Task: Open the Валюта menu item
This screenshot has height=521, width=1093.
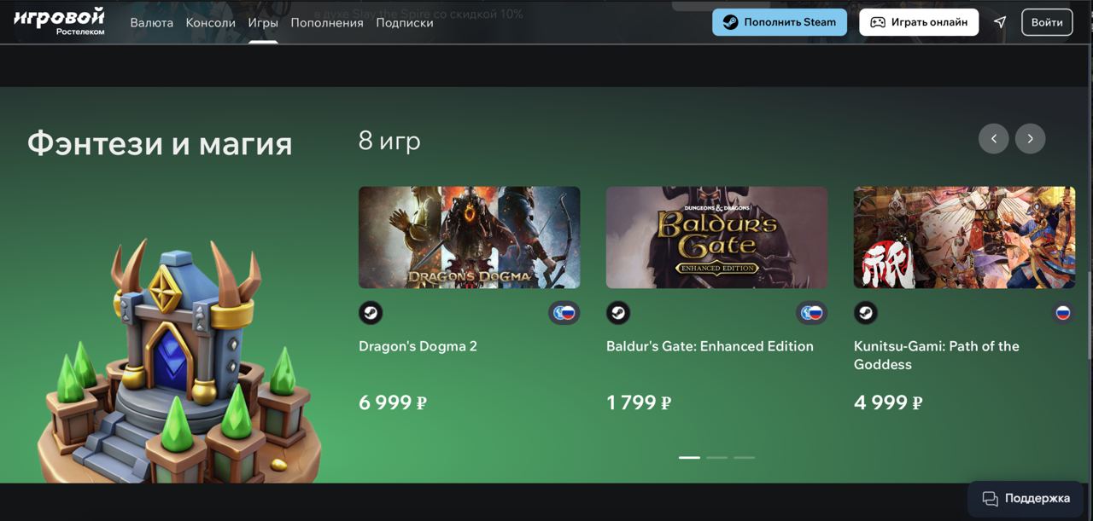Action: [x=151, y=23]
